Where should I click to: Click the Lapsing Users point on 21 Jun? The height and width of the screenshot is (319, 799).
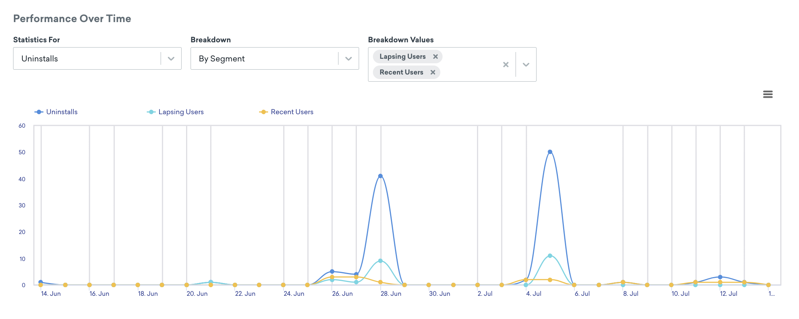pyautogui.click(x=211, y=282)
